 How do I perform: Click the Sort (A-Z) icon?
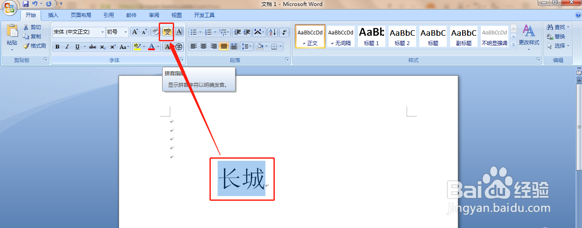(273, 32)
